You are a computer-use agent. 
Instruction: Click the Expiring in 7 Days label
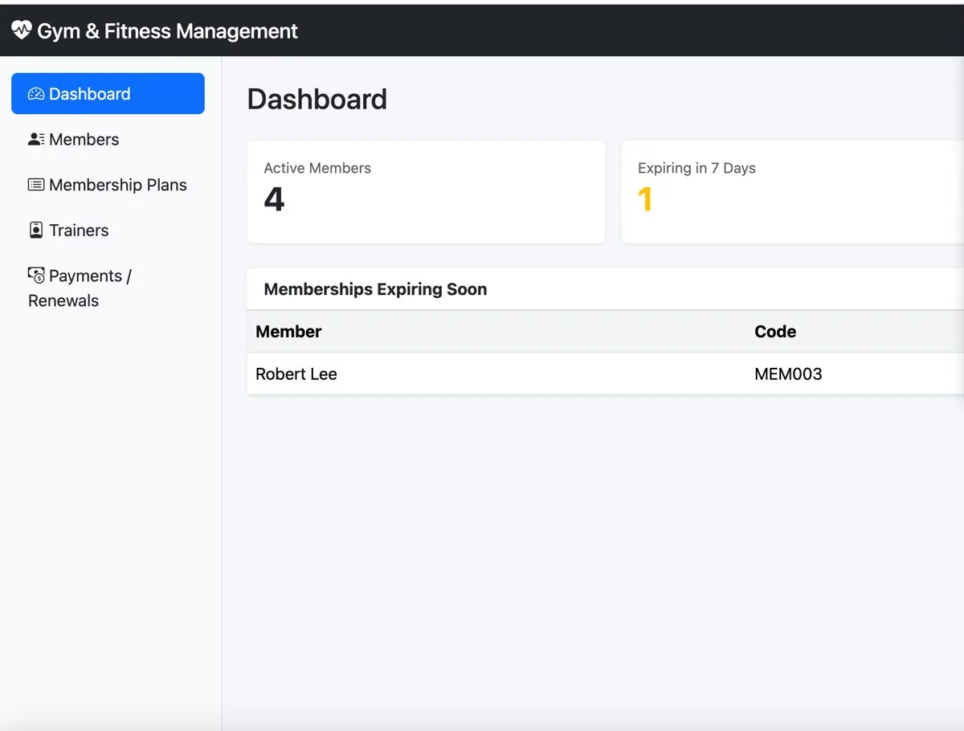click(696, 168)
